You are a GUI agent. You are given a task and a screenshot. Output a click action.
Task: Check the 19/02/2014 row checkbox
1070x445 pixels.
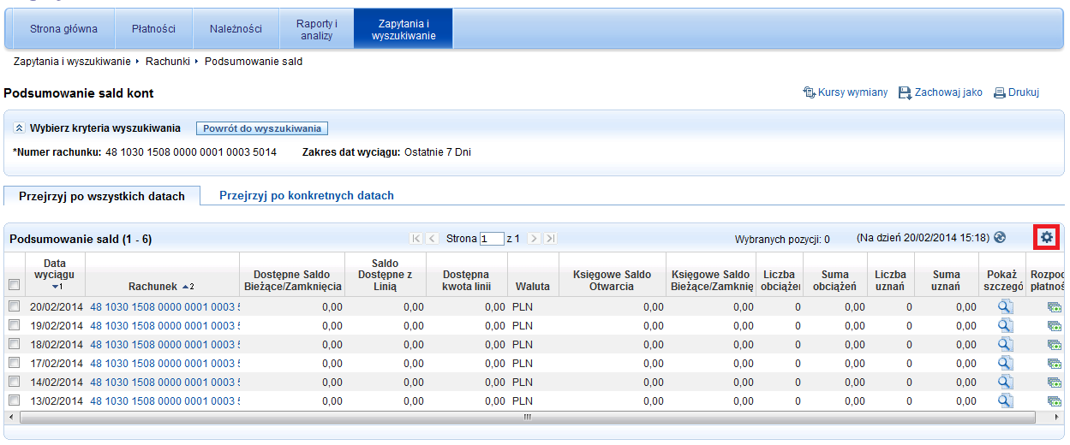click(14, 325)
